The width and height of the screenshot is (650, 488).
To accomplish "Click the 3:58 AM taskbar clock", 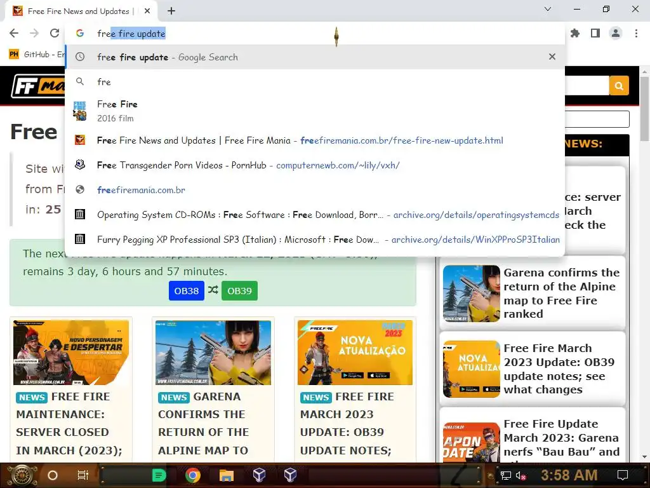I will tap(569, 475).
